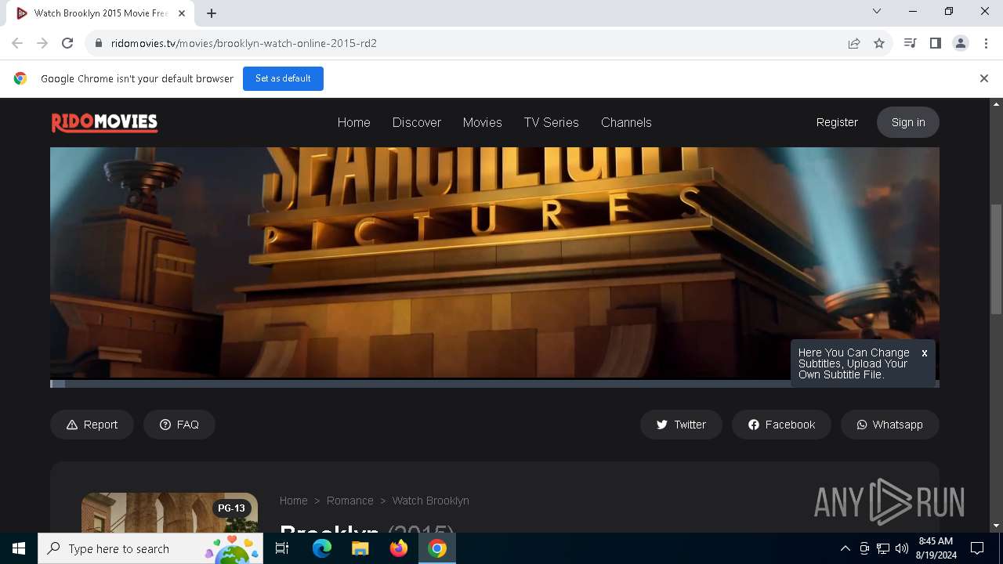
Task: Click the PG-13 rating badge
Action: (231, 508)
